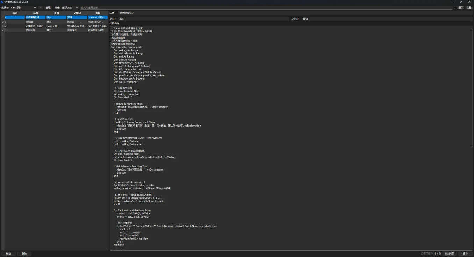Click row header number 4

3,30
